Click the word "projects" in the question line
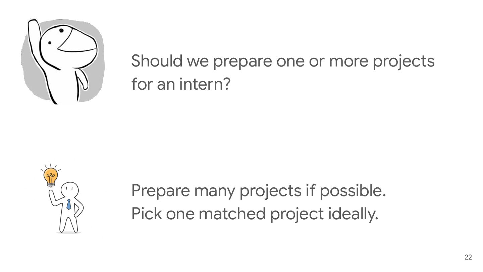 (x=404, y=61)
